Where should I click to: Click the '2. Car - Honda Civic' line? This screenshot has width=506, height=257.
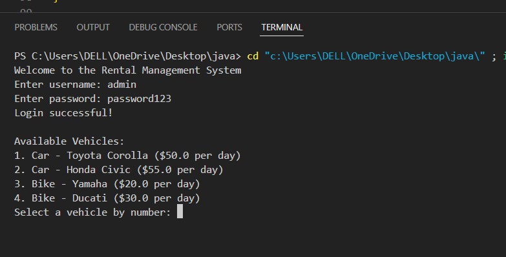coord(119,170)
